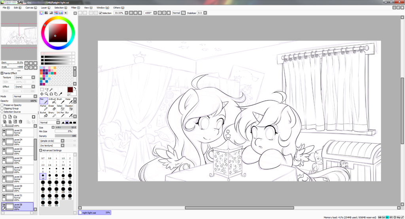
Task: Click the horizontal canvas scrollbar
Action: [239, 208]
